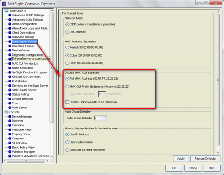Click the bullet icon beside Web Server
This screenshot has height=175, width=224.
pyautogui.click(x=10, y=108)
